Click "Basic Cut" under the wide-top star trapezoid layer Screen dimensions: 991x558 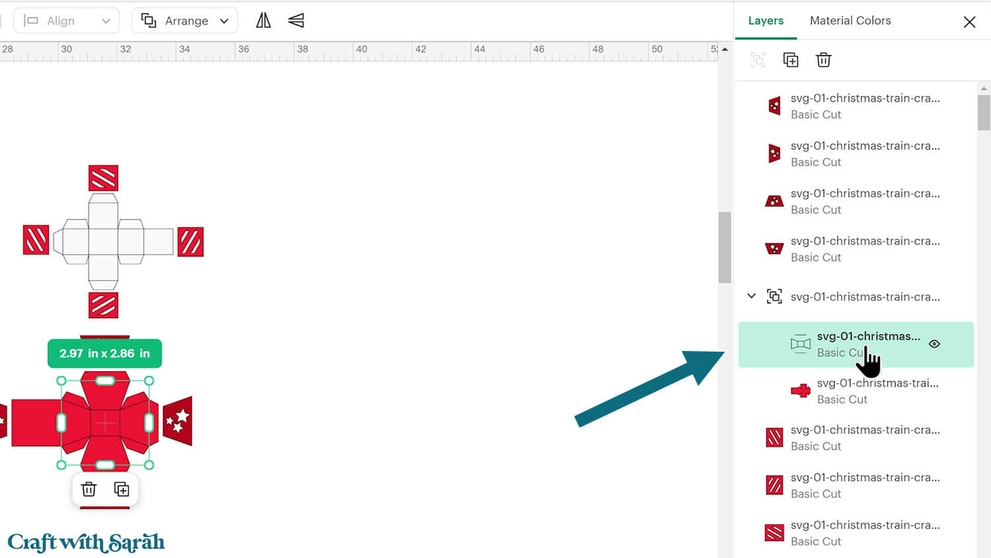pyautogui.click(x=816, y=257)
